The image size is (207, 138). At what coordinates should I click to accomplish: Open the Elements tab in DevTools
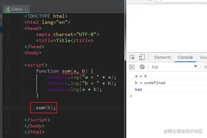(163, 57)
